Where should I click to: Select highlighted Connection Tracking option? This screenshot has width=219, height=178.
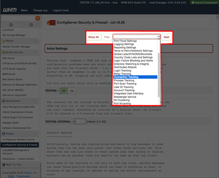pyautogui.click(x=135, y=77)
